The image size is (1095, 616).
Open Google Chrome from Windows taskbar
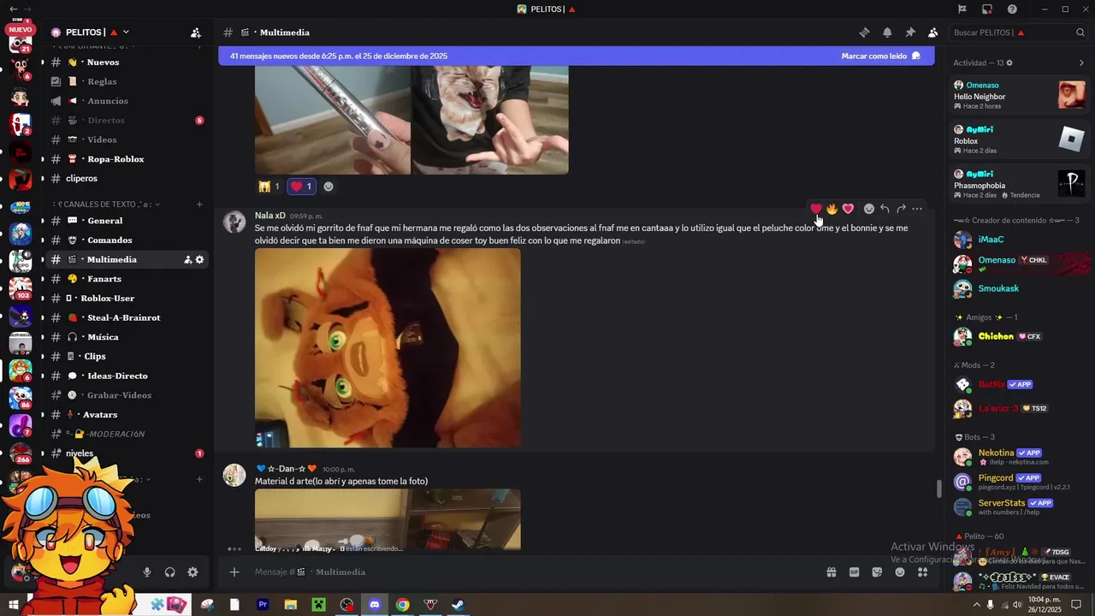coord(402,605)
